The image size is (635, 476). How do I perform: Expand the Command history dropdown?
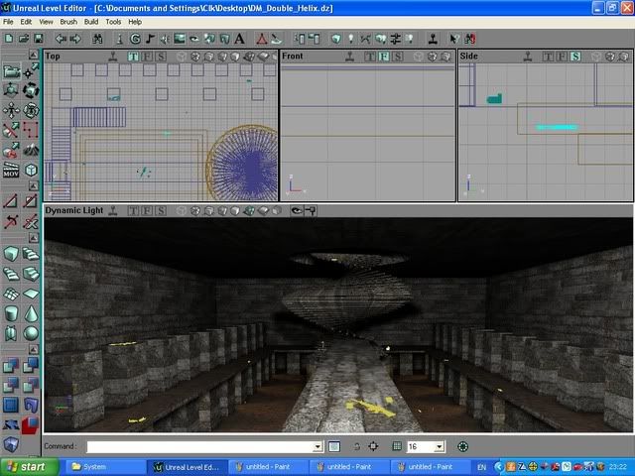317,447
